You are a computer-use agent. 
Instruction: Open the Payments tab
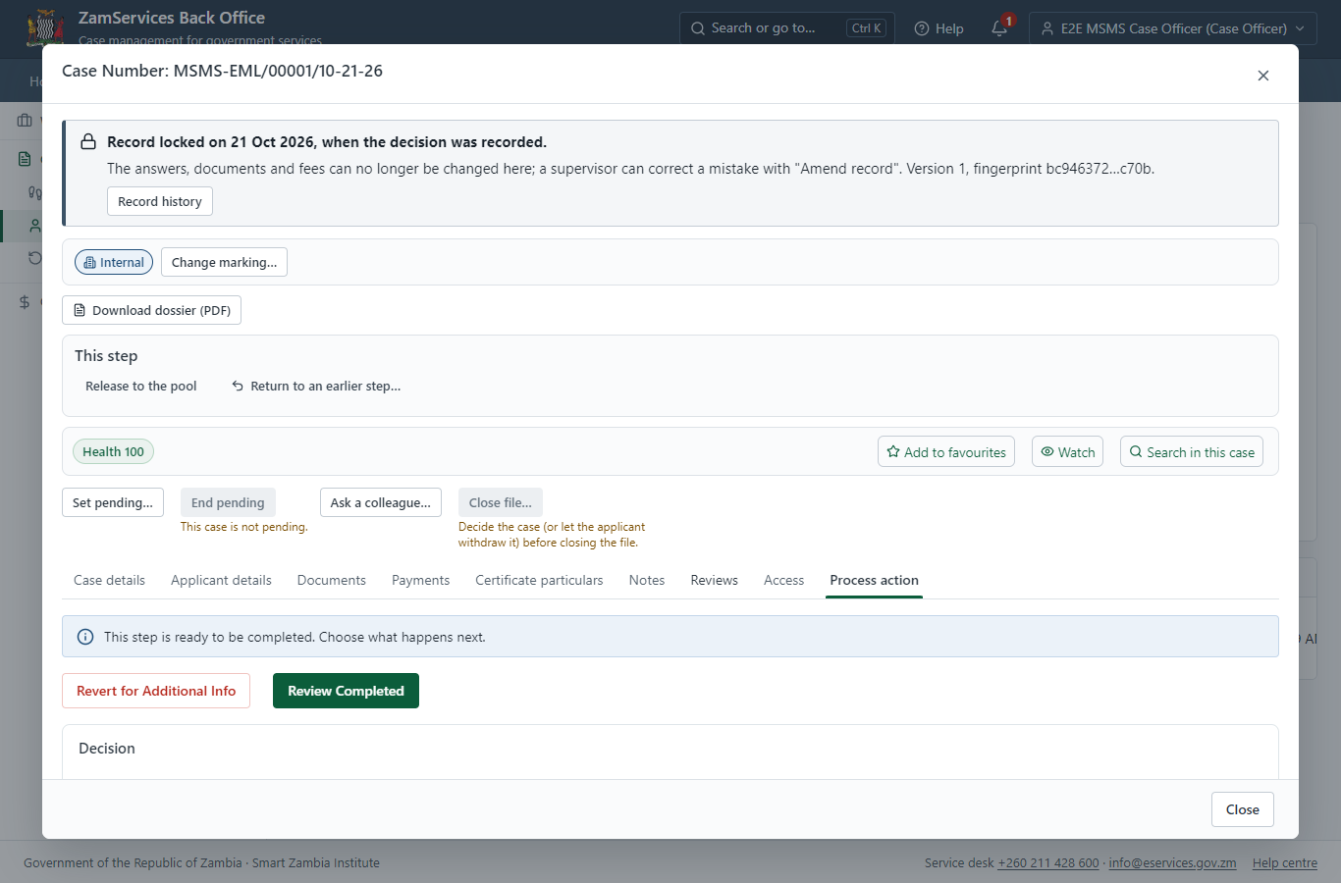(x=420, y=580)
